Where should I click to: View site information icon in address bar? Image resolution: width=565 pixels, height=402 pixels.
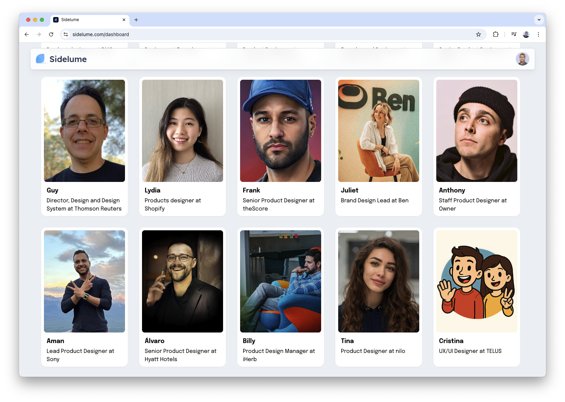[x=66, y=34]
